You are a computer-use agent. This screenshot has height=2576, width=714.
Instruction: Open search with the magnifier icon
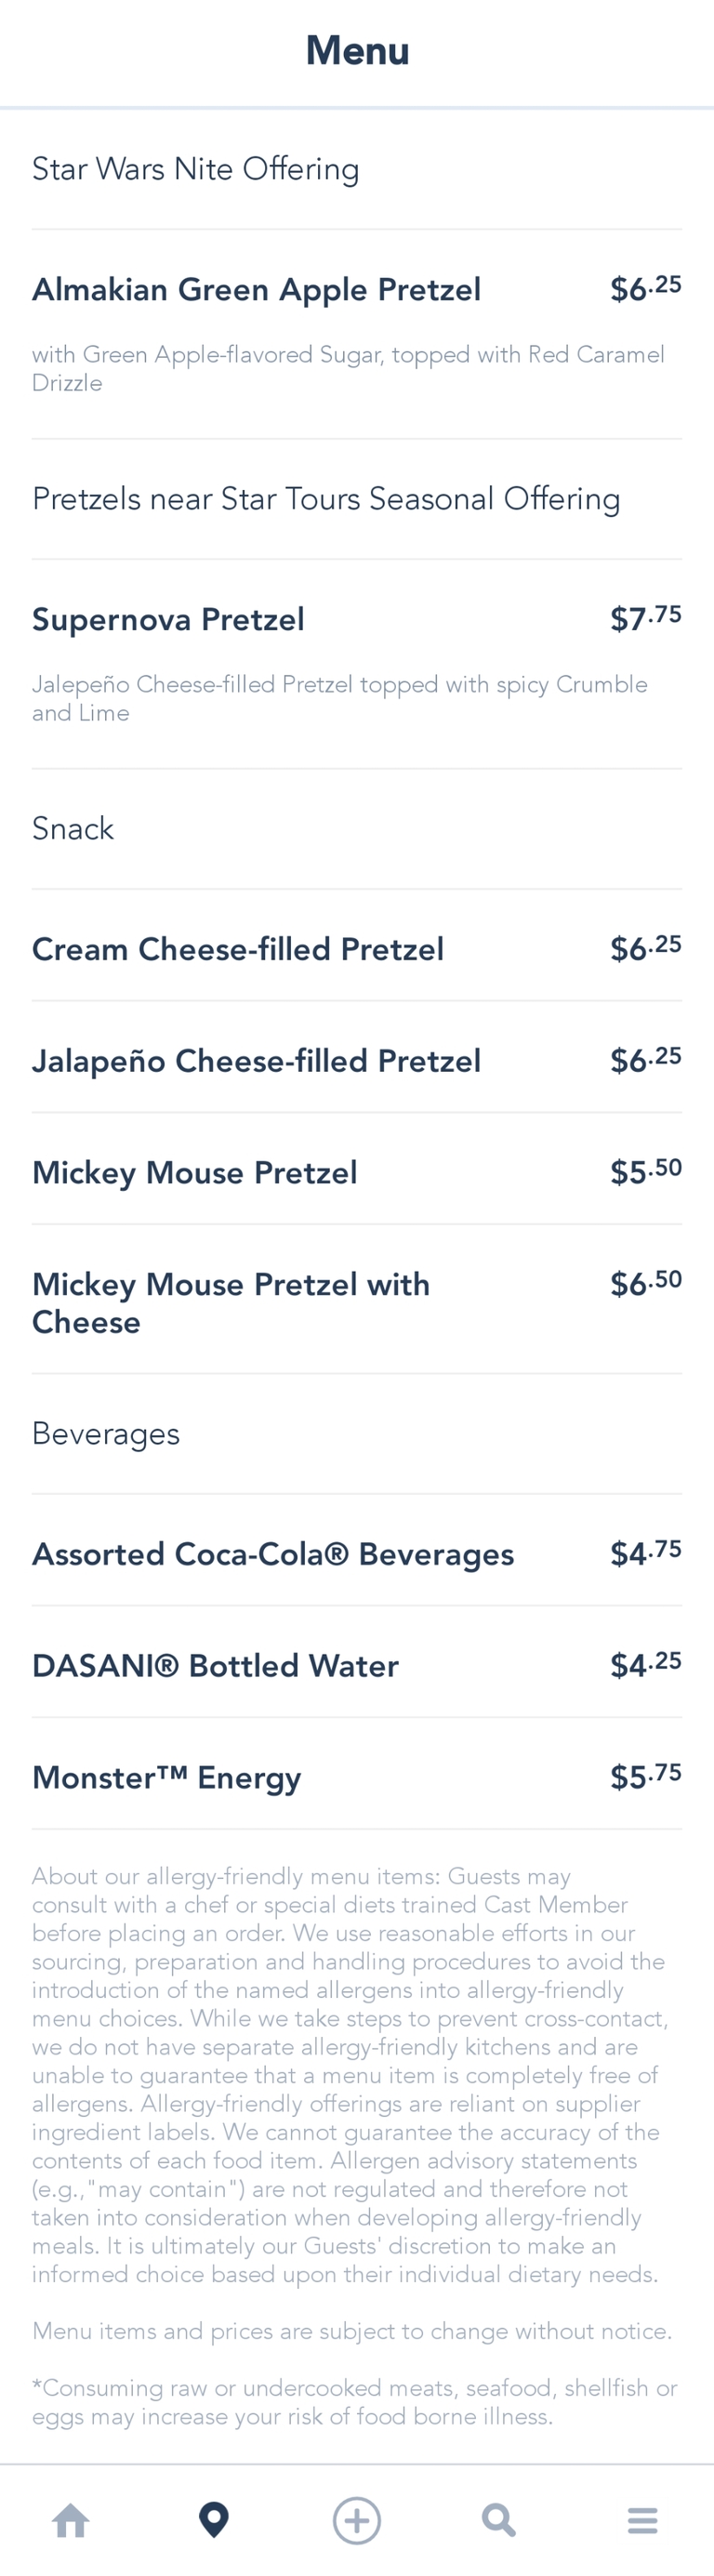pyautogui.click(x=499, y=2520)
